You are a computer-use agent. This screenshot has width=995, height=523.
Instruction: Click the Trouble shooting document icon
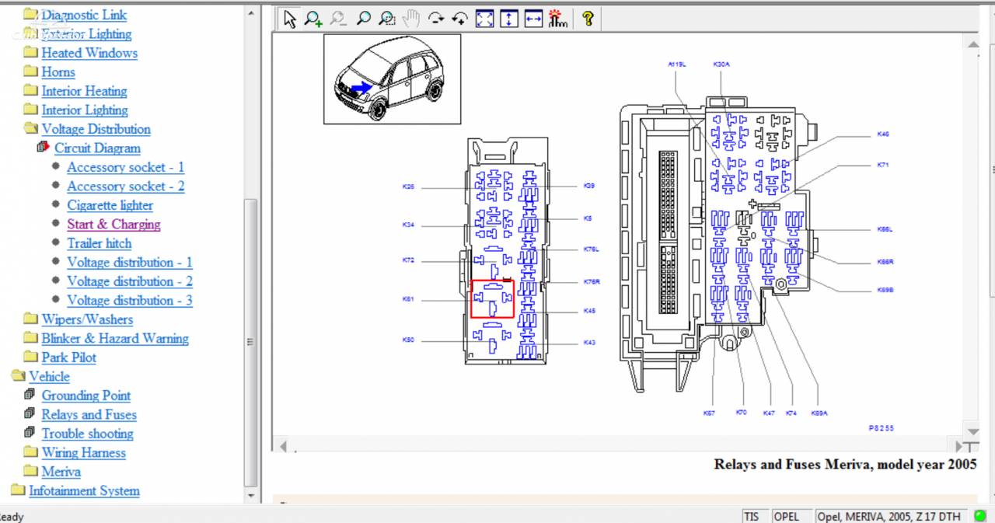click(x=30, y=433)
